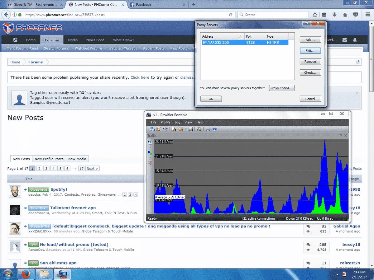Reload the page with the refresh icon
374x280 pixels.
tap(231, 15)
